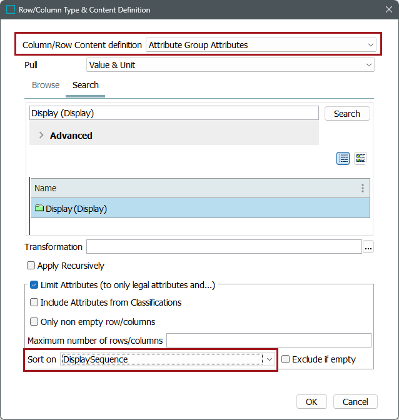Open the Pull Value & Unit dropdown

tap(230, 65)
